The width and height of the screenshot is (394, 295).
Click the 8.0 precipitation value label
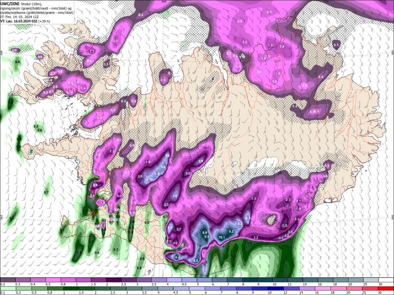click(196, 261)
